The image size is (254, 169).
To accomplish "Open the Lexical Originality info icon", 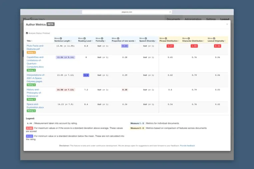I will 214,38.
